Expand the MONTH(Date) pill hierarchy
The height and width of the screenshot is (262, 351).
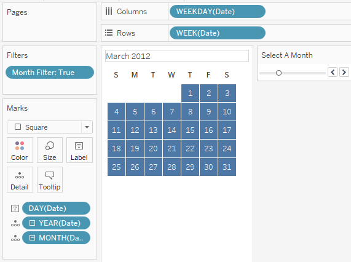[32, 238]
